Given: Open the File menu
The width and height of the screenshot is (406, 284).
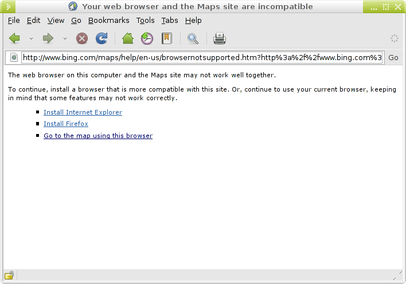Looking at the screenshot, I should tap(14, 20).
